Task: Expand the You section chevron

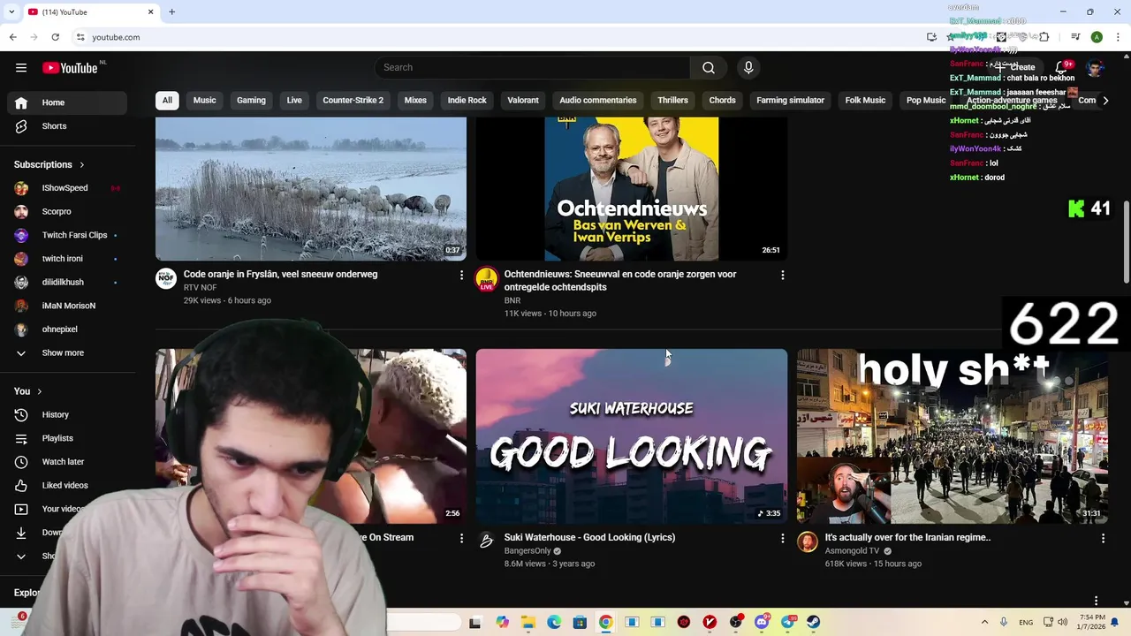Action: click(x=39, y=391)
